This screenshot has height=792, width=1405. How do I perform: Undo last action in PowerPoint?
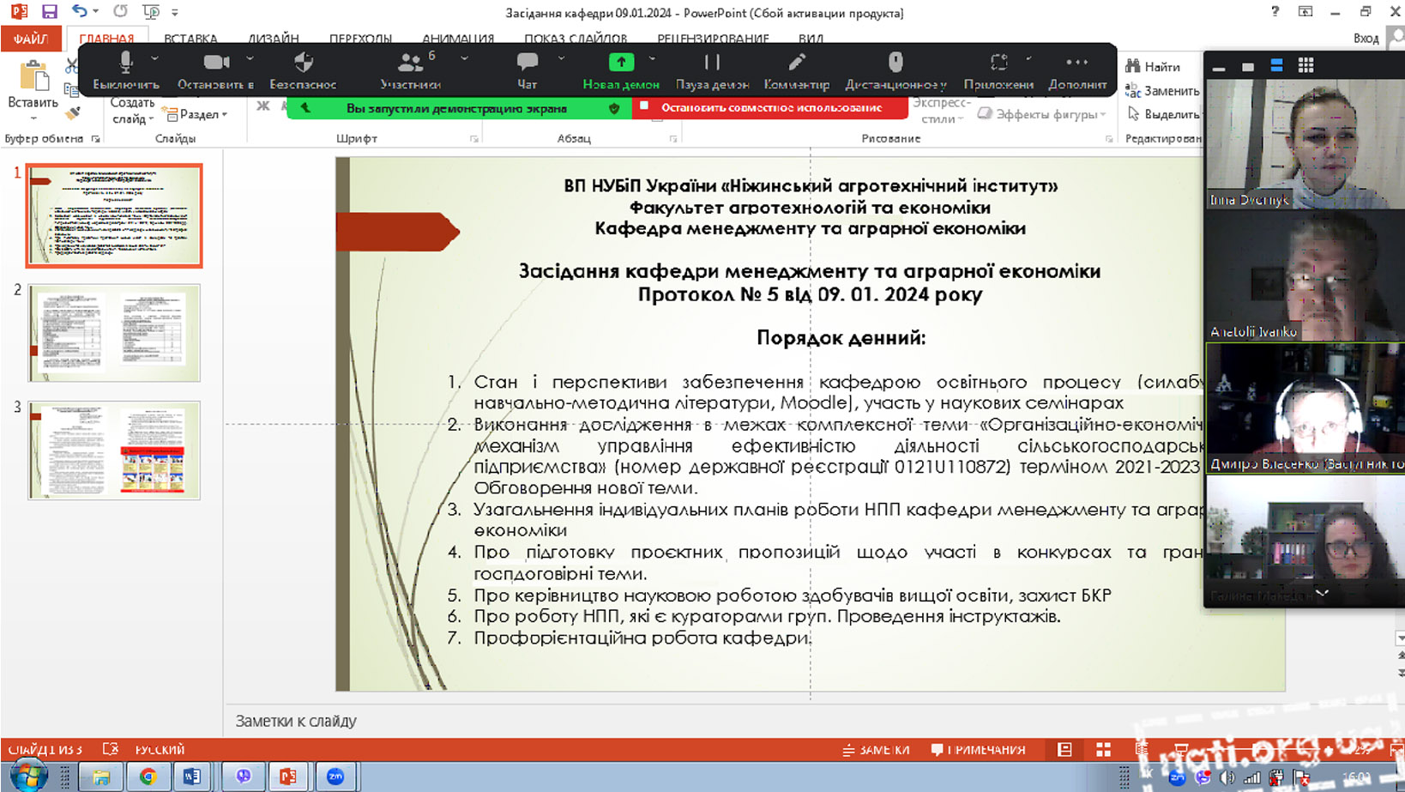click(x=79, y=12)
